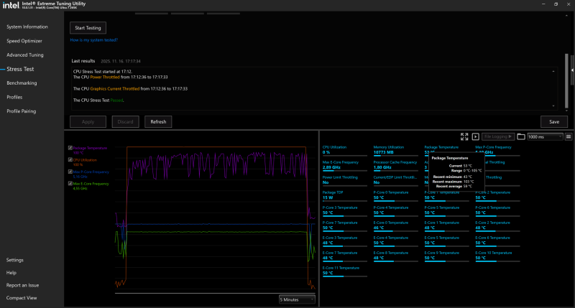Go to the Benchmarking section
The image size is (575, 308).
tap(22, 83)
